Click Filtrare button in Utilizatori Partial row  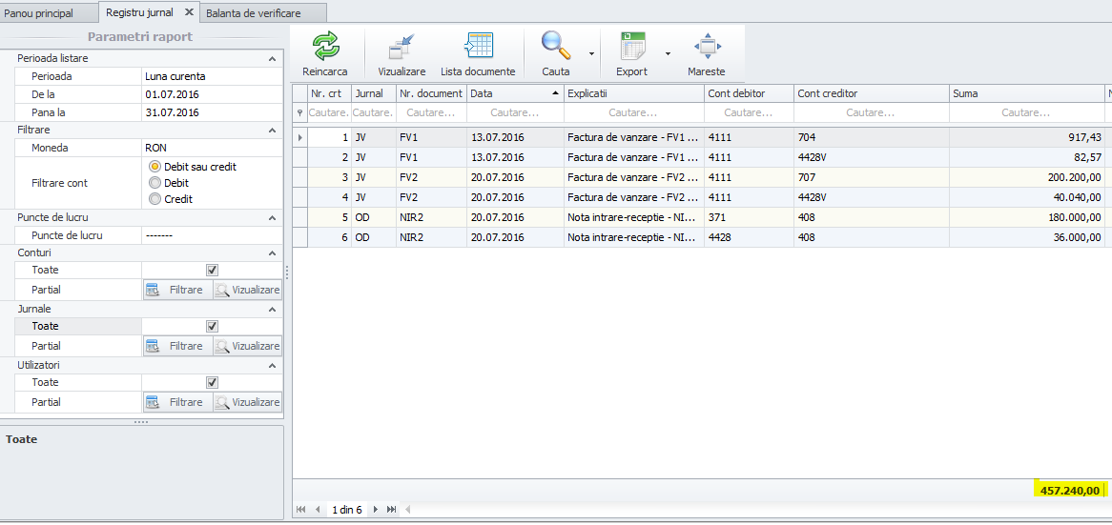(178, 402)
